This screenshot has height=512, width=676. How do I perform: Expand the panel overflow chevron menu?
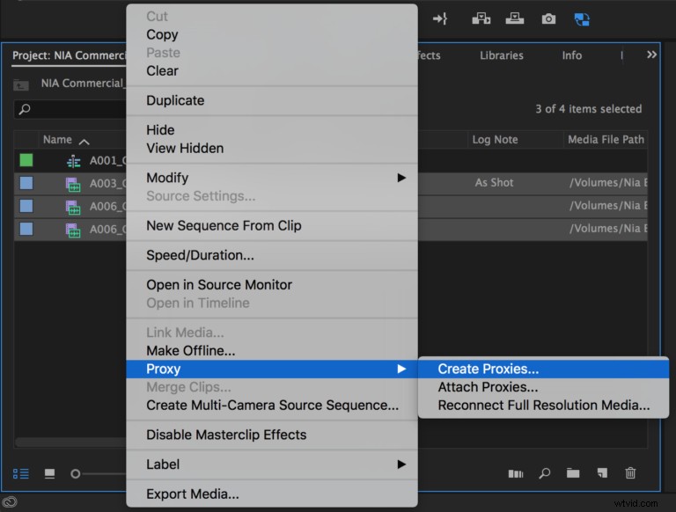tap(651, 55)
